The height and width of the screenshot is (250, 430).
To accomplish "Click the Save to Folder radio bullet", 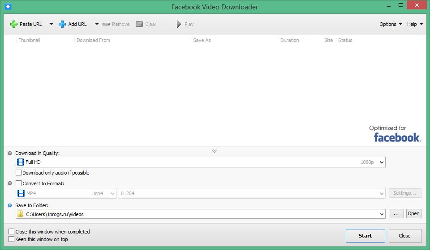I will (x=10, y=205).
